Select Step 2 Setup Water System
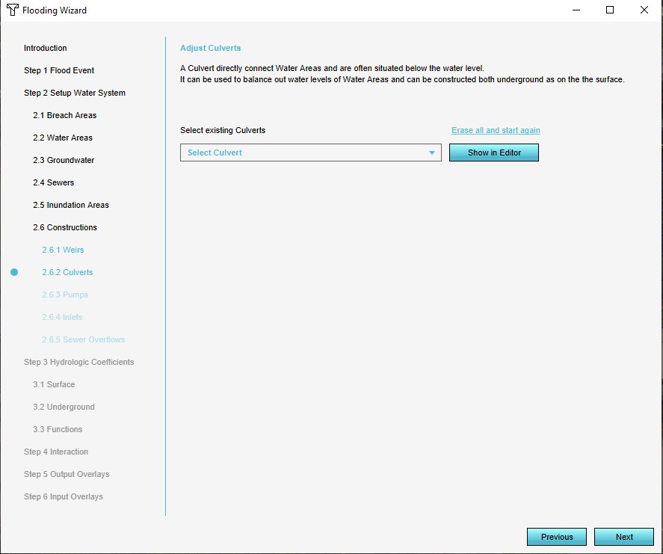Screen dimensions: 663x554 pyautogui.click(x=74, y=93)
